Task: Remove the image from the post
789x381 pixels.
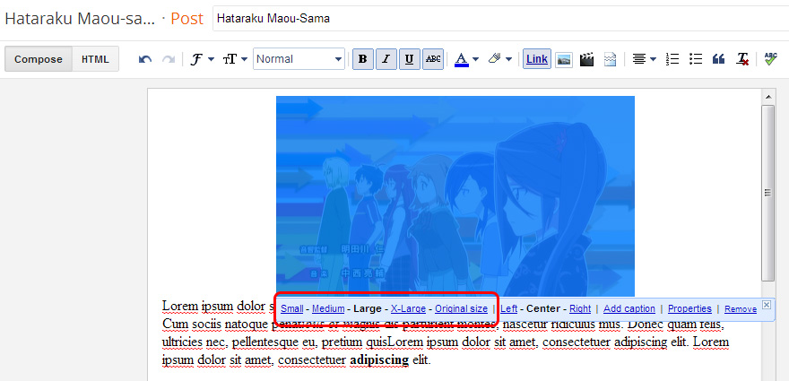Action: (x=741, y=309)
